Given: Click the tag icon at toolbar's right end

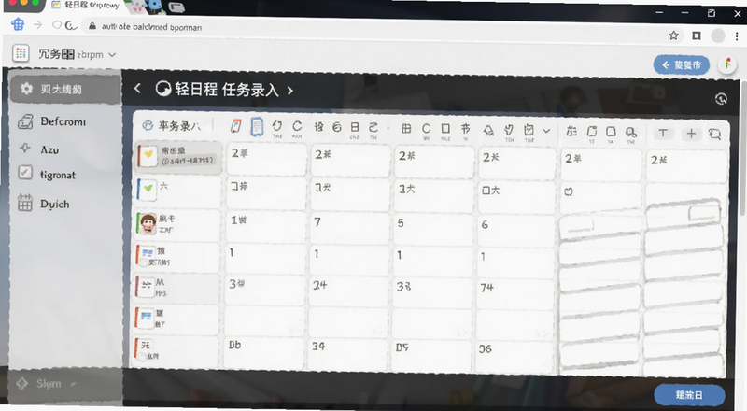Looking at the screenshot, I should pos(714,135).
